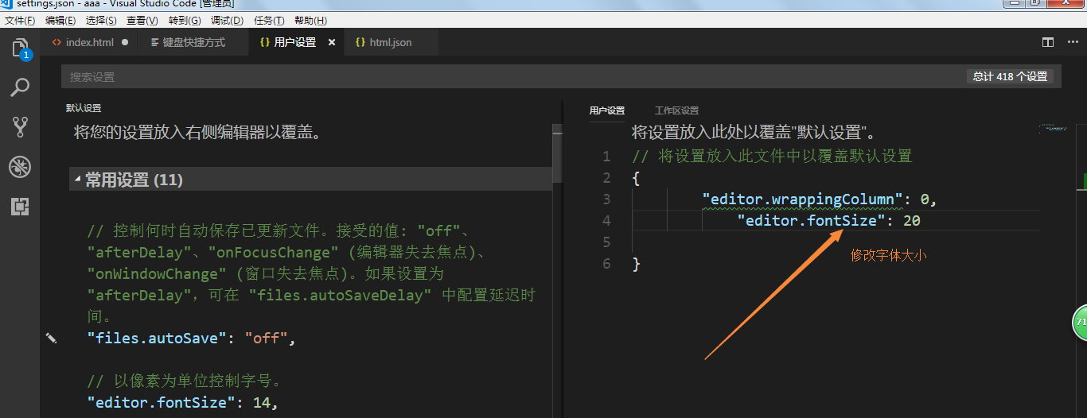This screenshot has height=418, width=1087.
Task: Open the Explorer icon in activity bar
Action: tap(20, 48)
